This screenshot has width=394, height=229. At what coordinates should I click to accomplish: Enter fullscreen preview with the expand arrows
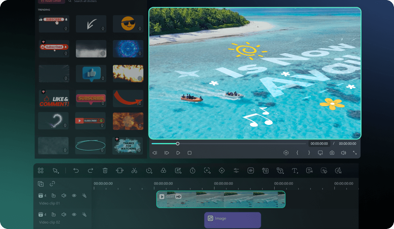tap(355, 153)
